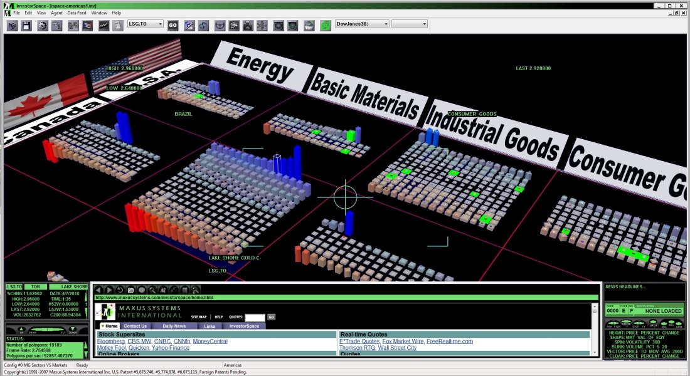Switch to the InvestorSpace web tab
This screenshot has height=376, width=690.
(x=244, y=326)
